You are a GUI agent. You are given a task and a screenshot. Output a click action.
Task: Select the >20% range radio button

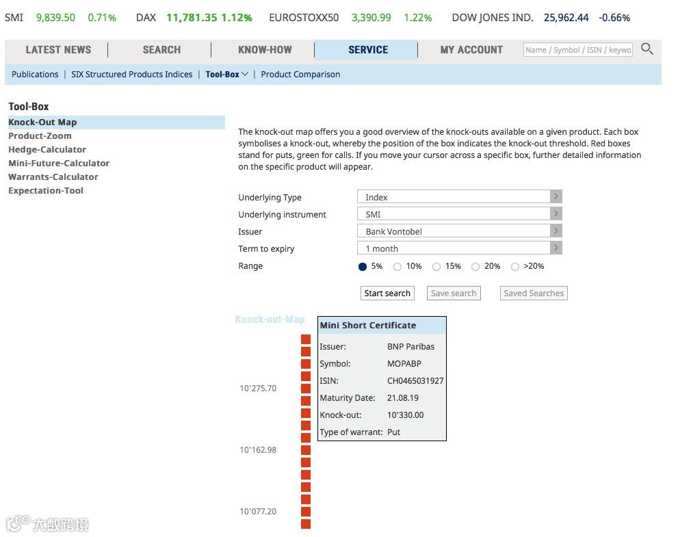coord(515,267)
